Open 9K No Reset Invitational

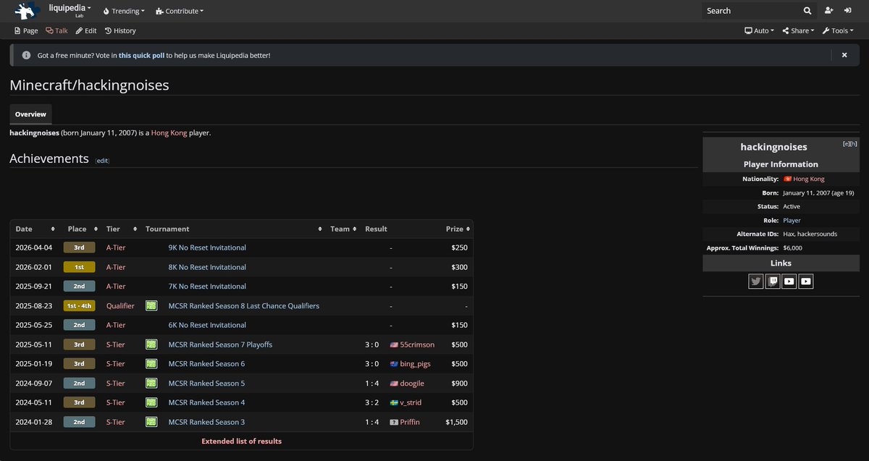pyautogui.click(x=207, y=248)
